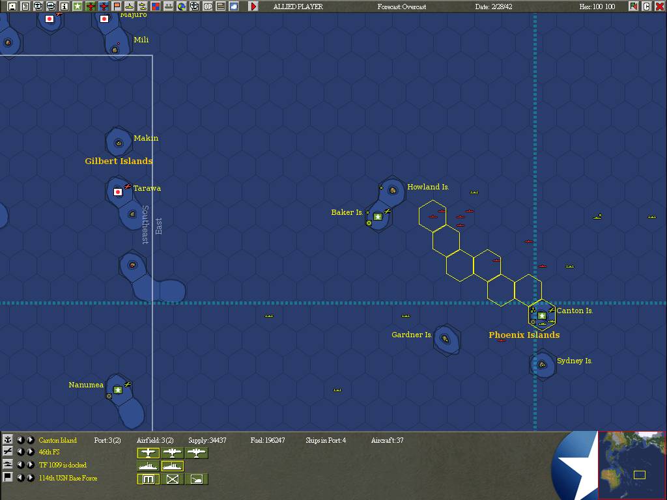Open 'TF 1099 is docked' link
Image resolution: width=667 pixels, height=500 pixels.
pos(63,465)
